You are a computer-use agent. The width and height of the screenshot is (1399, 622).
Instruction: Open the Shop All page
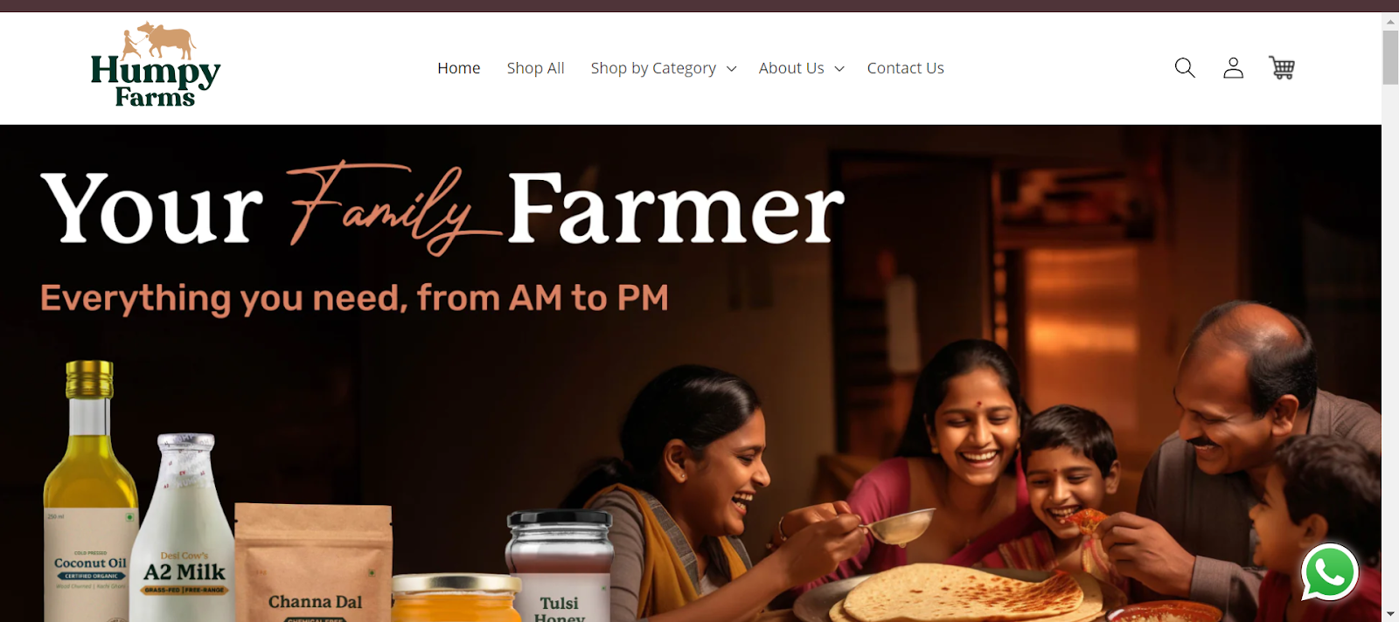tap(535, 68)
